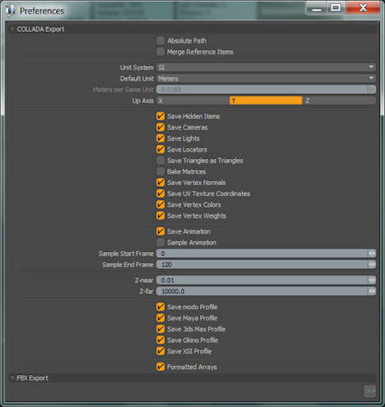Close the Preferences window

coord(363,8)
